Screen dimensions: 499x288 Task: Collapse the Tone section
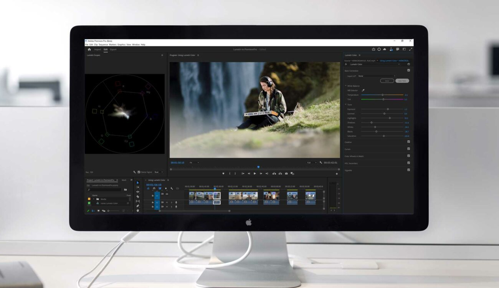click(345, 104)
